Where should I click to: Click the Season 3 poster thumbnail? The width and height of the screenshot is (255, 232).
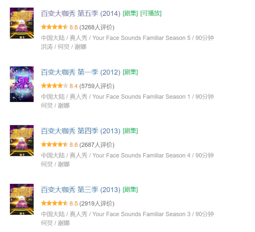pos(22,199)
